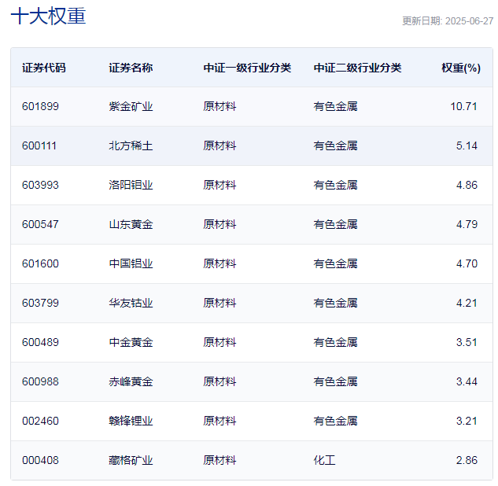Click the 华友钴业 name cell
The height and width of the screenshot is (486, 498).
pos(131,303)
